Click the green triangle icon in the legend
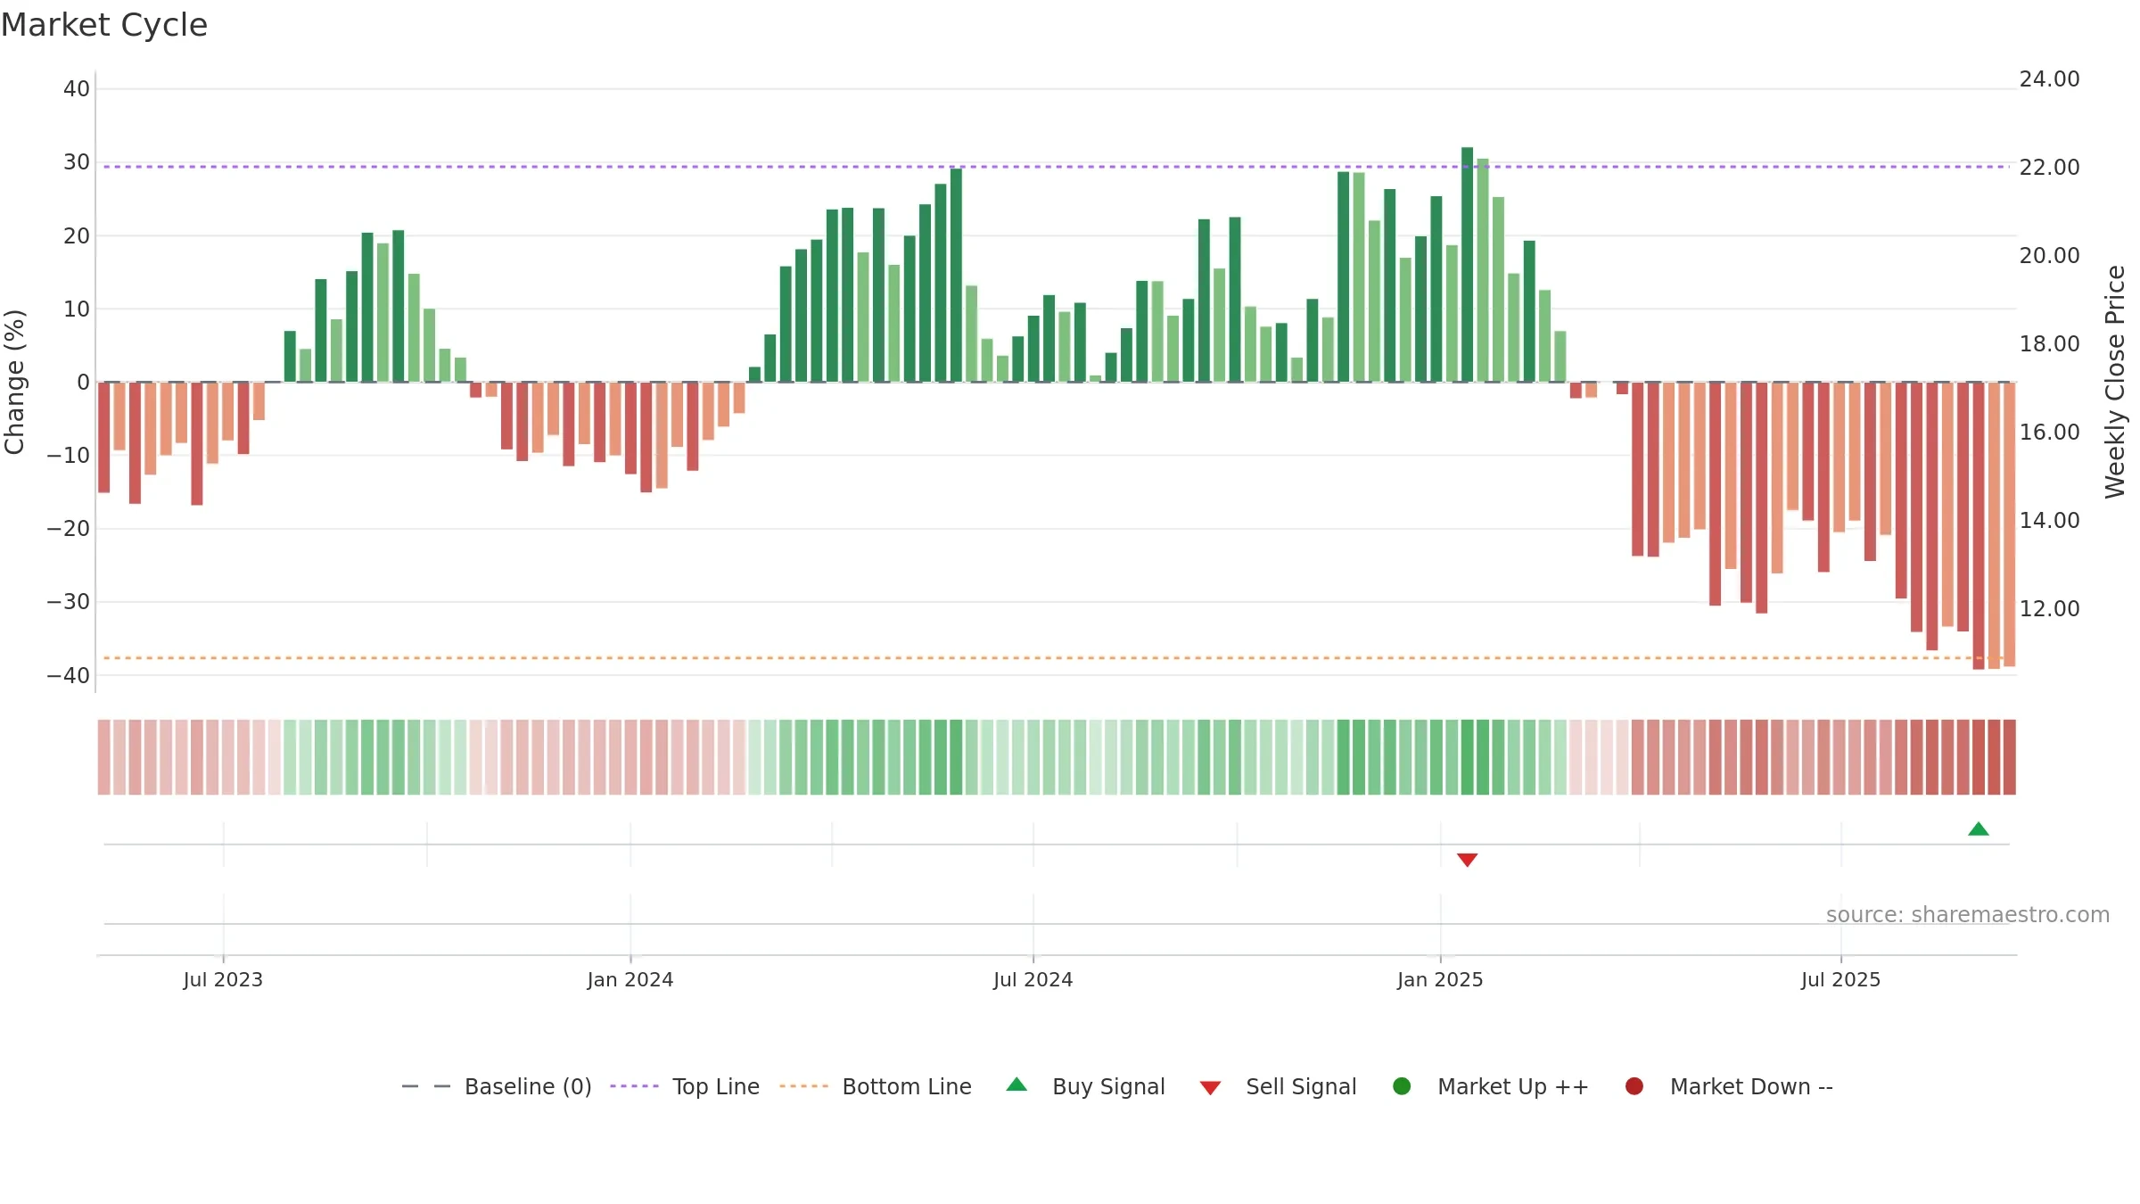Image resolution: width=2140 pixels, height=1204 pixels. (1017, 1084)
